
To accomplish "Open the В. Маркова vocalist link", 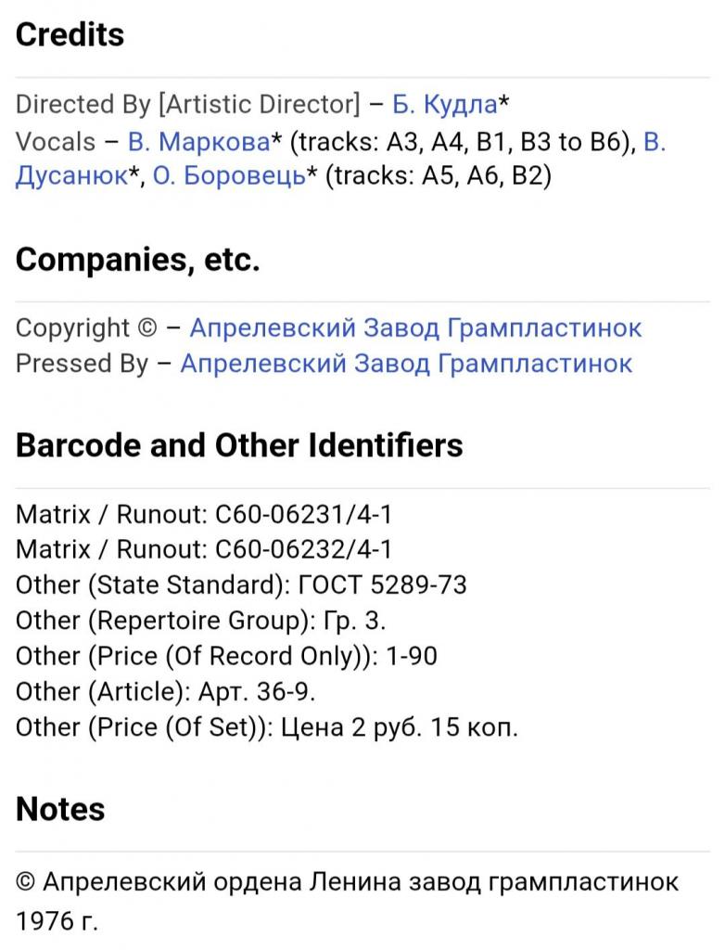I will [x=198, y=141].
